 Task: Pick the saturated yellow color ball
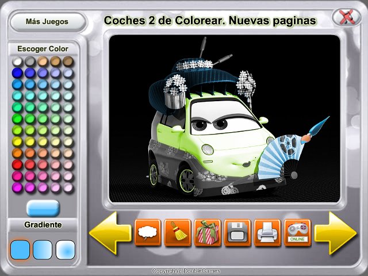point(17,142)
